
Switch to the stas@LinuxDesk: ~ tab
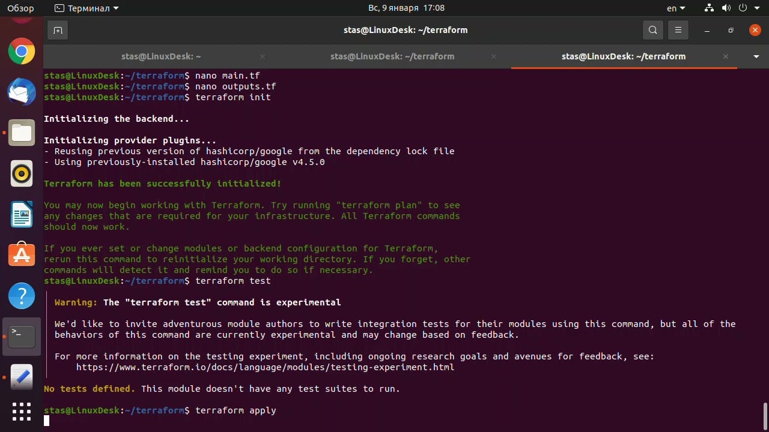pos(161,56)
